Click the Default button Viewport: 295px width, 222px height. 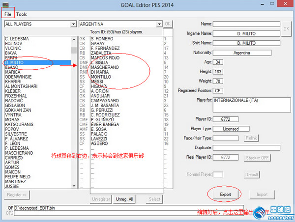[x=252, y=175]
